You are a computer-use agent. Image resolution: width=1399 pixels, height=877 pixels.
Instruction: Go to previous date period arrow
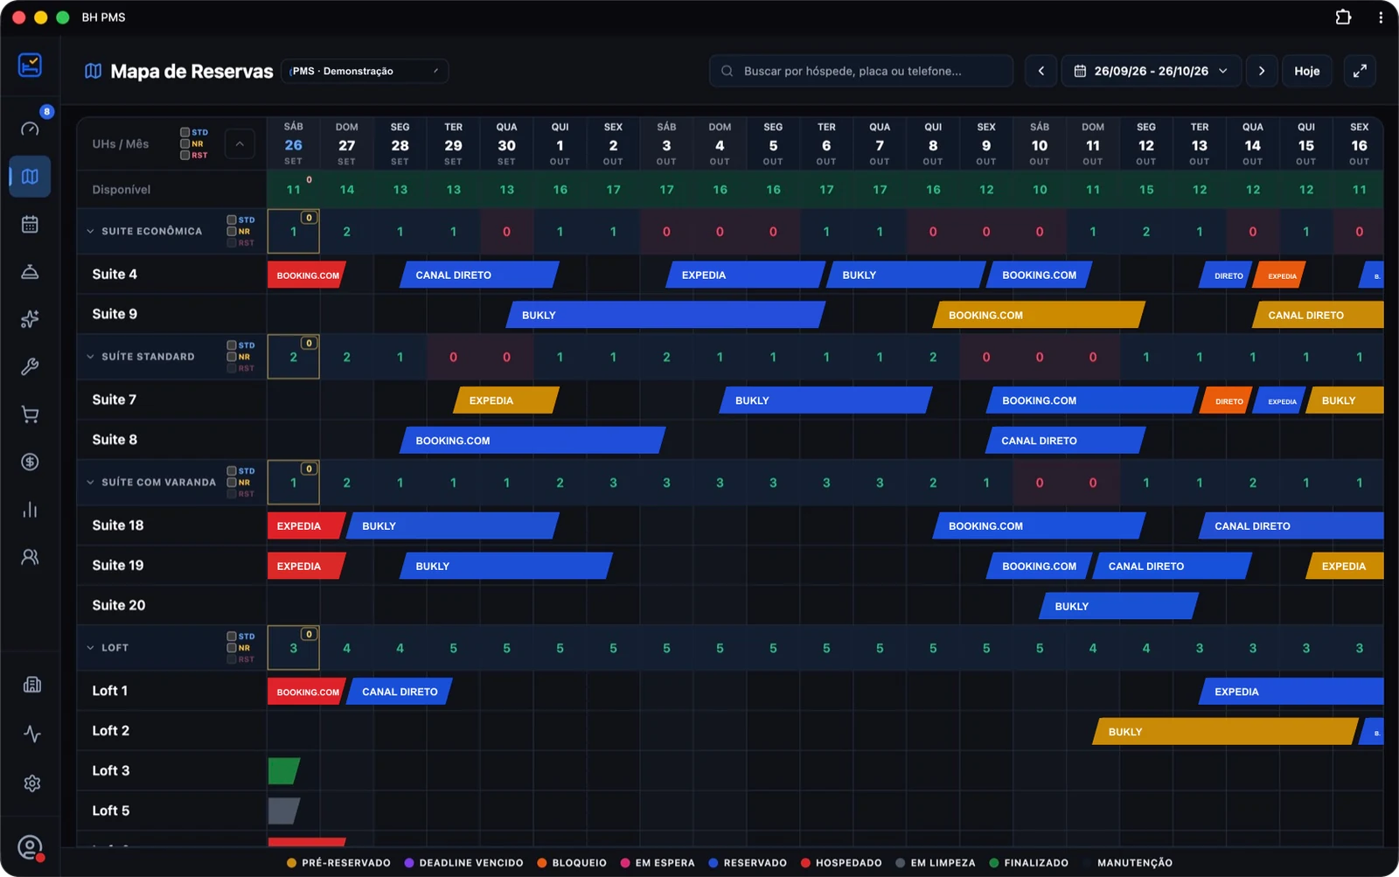point(1041,71)
